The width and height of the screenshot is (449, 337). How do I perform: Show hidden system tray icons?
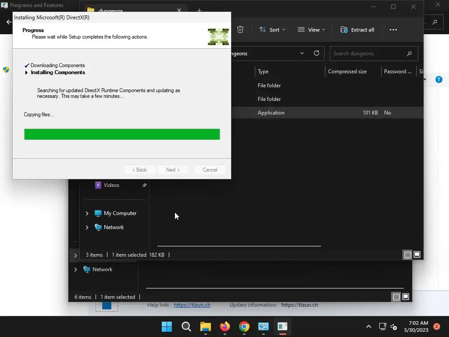click(369, 326)
